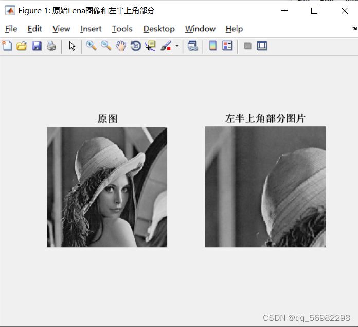The image size is (358, 327).
Task: Select the Data Cursor tool
Action: 150,46
